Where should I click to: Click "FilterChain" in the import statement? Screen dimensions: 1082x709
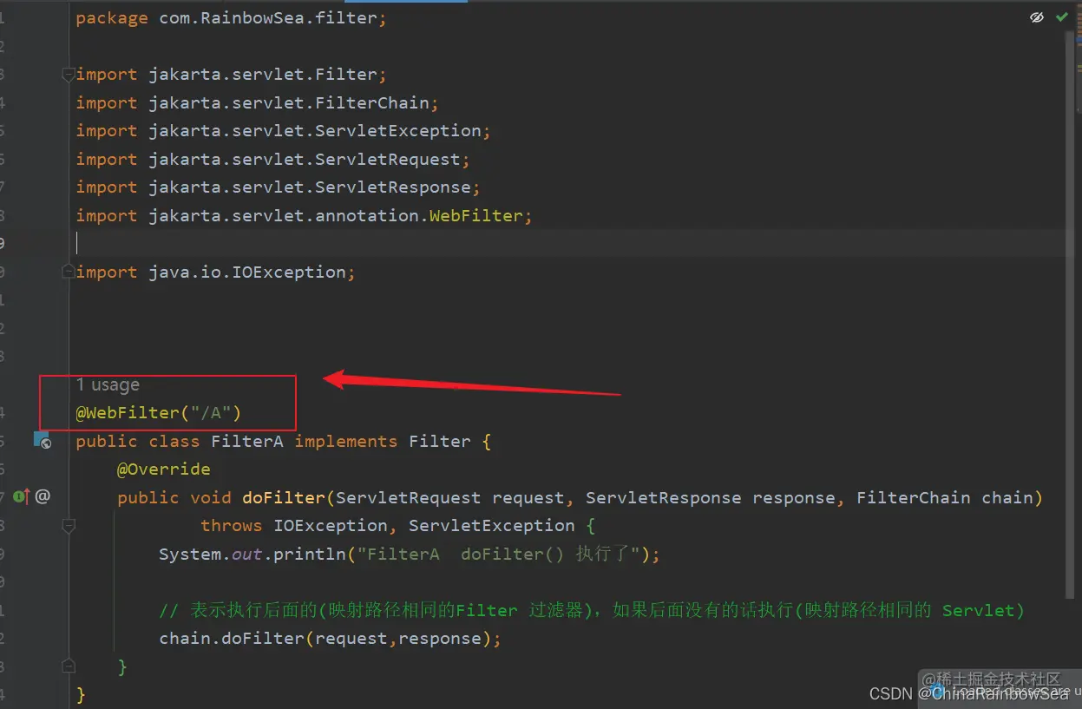(372, 102)
